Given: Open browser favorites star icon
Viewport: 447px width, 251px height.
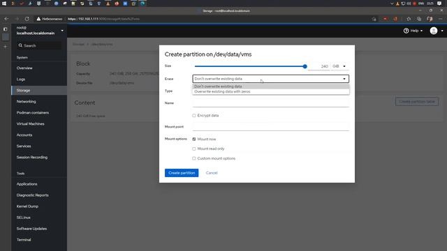Looking at the screenshot, I should tap(409, 19).
